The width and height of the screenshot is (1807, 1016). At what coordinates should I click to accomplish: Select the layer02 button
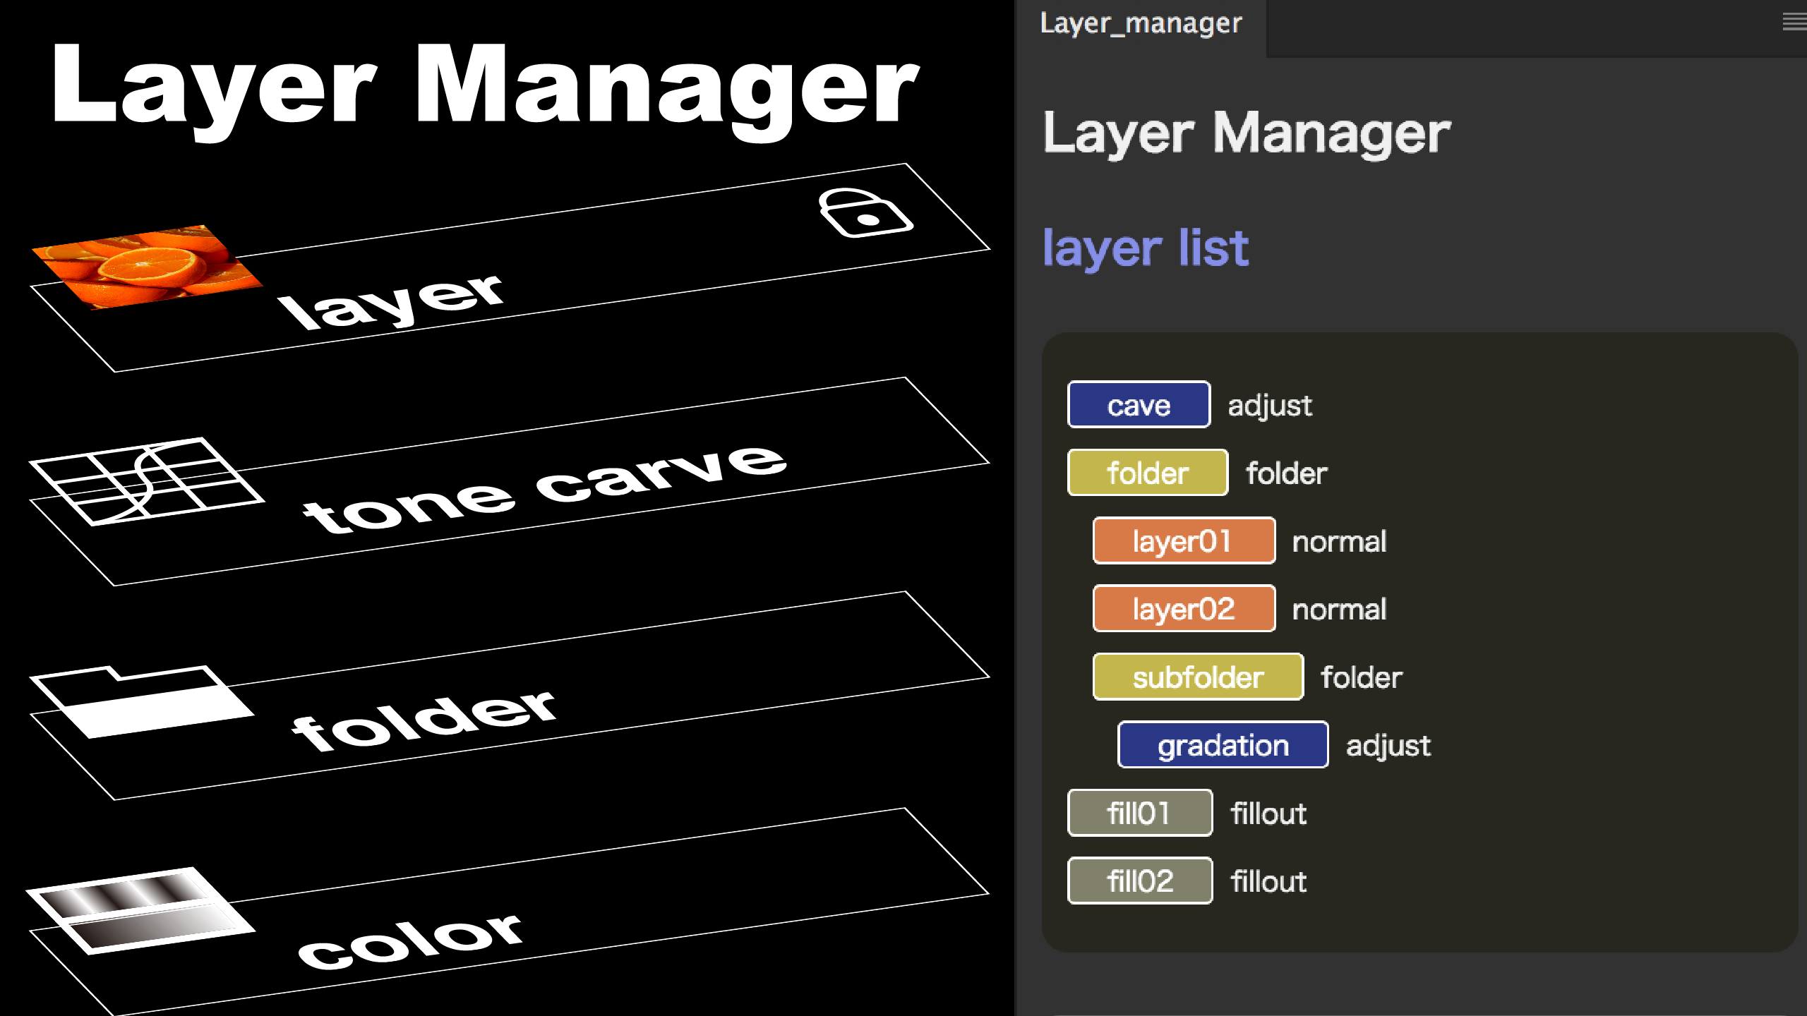click(1184, 609)
